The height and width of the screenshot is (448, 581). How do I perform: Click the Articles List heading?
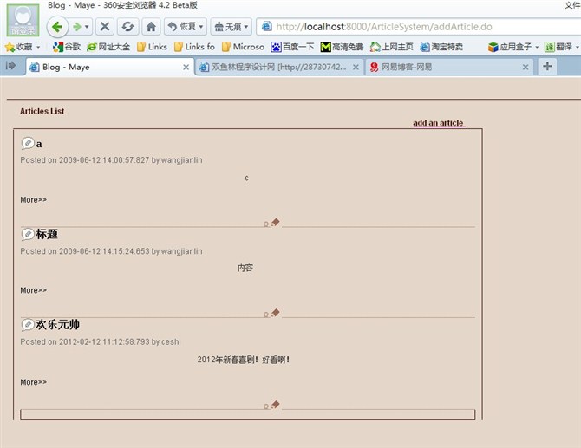point(42,111)
